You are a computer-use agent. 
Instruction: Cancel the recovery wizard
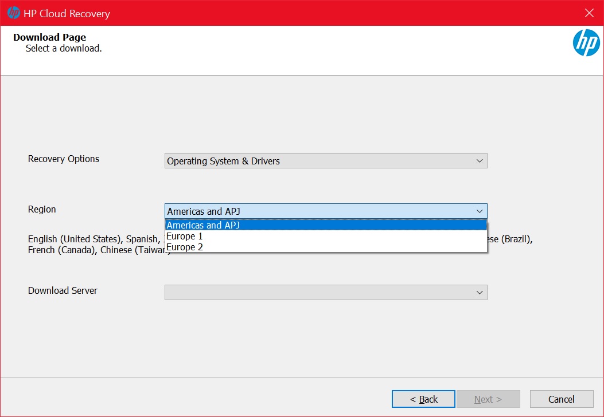(x=561, y=399)
